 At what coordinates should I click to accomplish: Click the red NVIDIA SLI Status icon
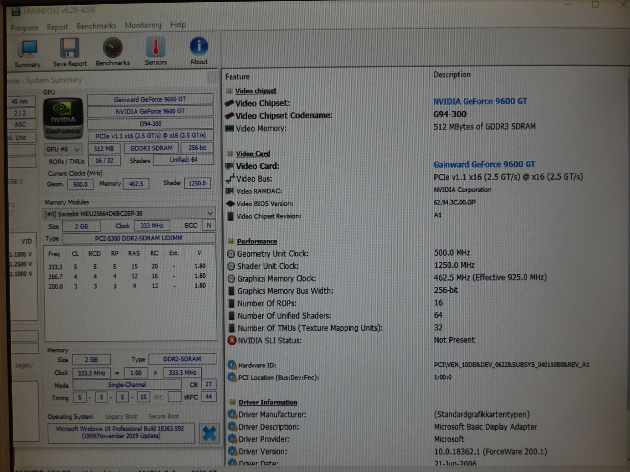pyautogui.click(x=232, y=340)
